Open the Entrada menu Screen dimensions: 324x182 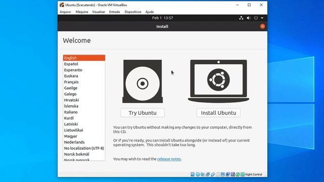[114, 12]
